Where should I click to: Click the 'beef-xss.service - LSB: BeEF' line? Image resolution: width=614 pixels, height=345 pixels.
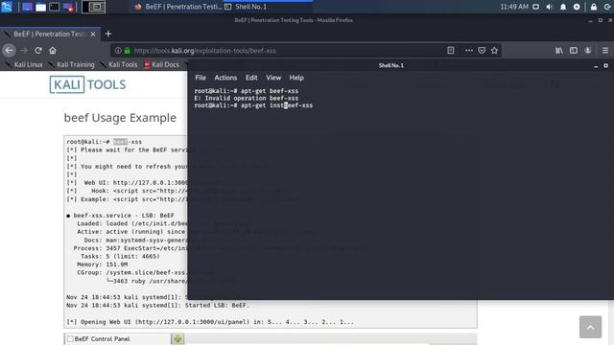click(120, 216)
